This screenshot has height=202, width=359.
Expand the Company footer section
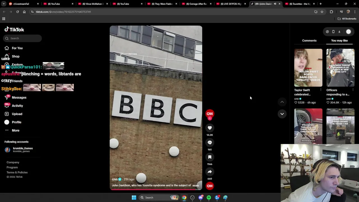(x=13, y=162)
